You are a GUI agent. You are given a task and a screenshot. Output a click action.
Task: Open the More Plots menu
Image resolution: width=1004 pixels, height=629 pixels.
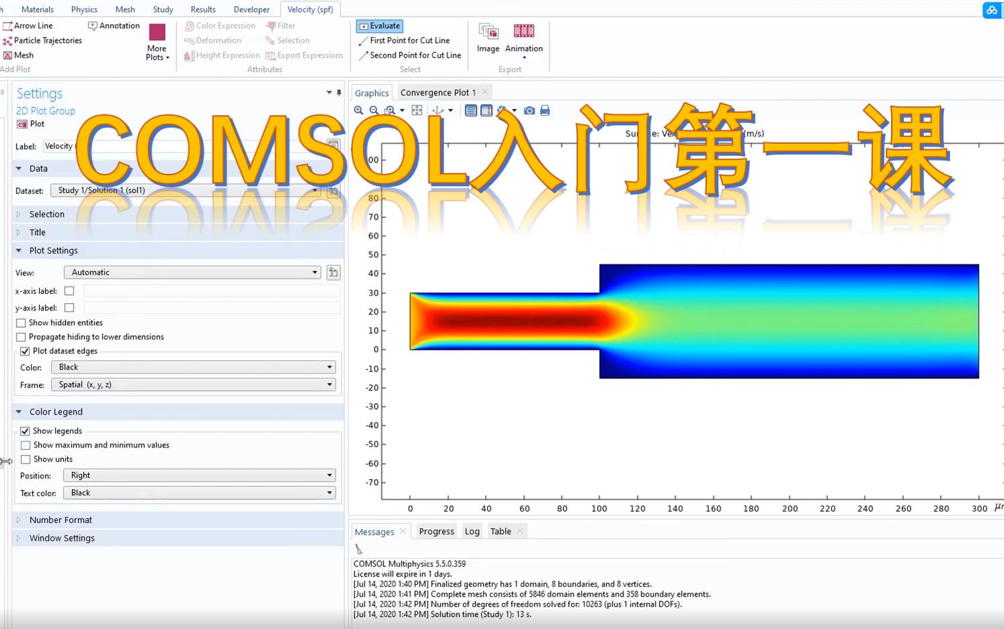tap(157, 42)
